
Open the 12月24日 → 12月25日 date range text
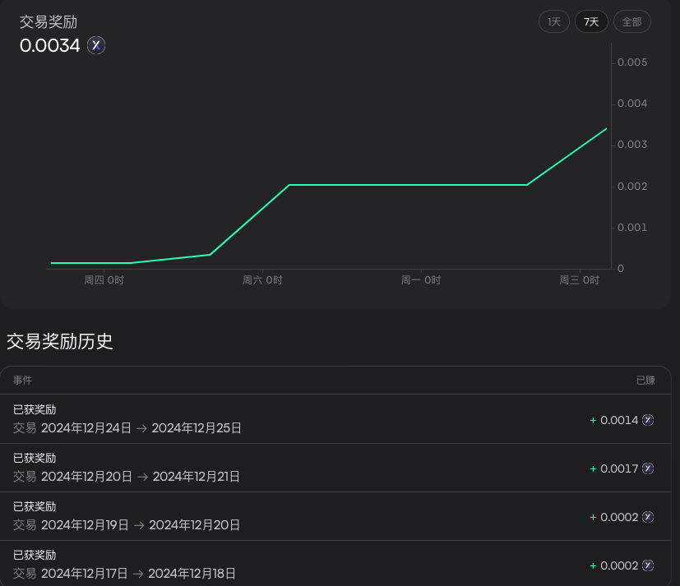click(141, 428)
